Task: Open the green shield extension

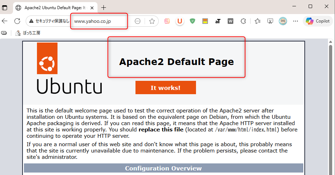Action: pyautogui.click(x=192, y=21)
